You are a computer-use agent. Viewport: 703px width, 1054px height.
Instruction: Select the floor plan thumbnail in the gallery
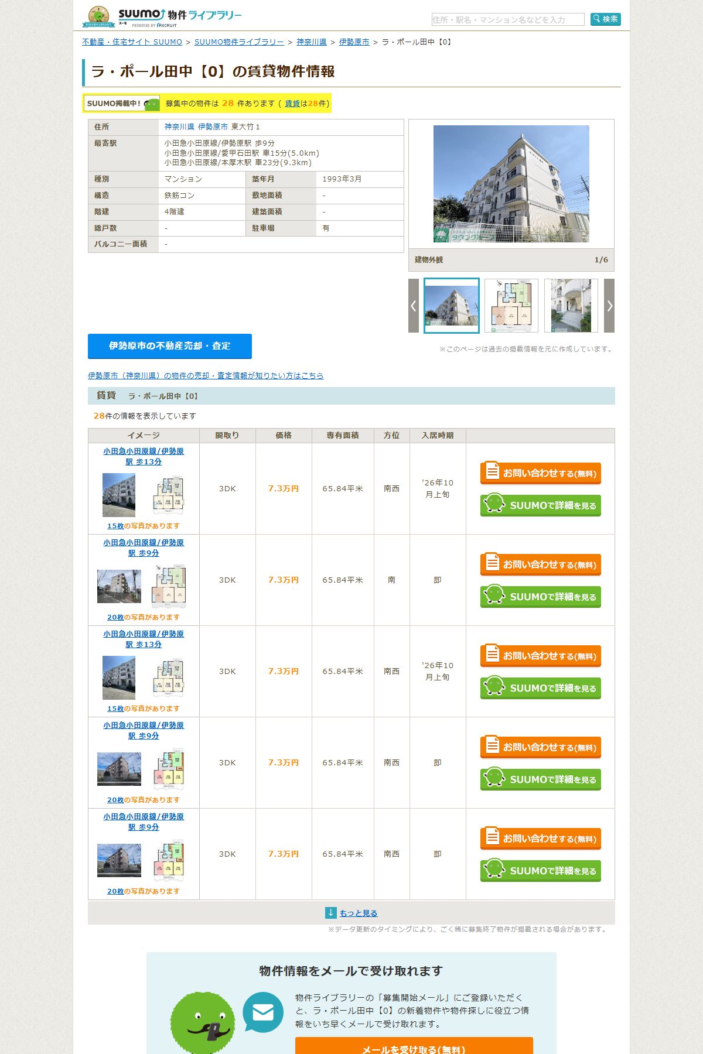coord(511,306)
